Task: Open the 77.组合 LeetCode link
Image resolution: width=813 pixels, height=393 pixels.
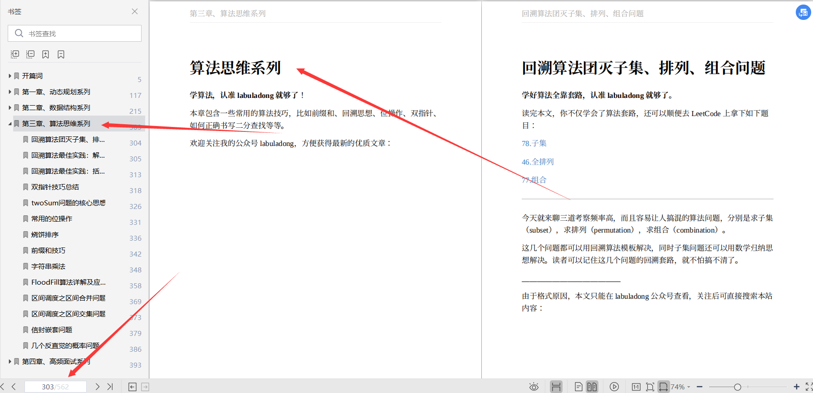Action: 534,180
